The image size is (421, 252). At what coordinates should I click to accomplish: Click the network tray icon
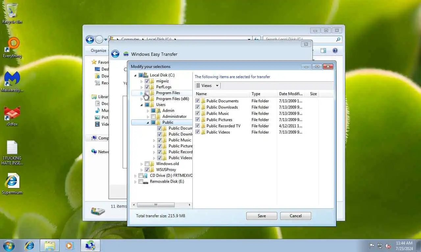(380, 245)
